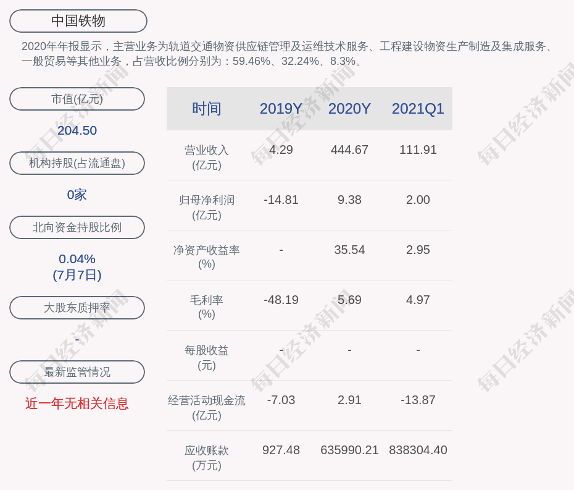Viewport: 574px width, 490px height.
Task: Click the 635990.21 receivables value
Action: [x=349, y=450]
